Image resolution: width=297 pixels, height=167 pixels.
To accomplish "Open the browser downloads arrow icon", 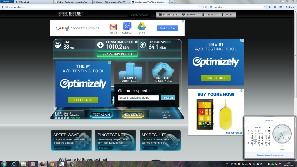I will 269,7.
